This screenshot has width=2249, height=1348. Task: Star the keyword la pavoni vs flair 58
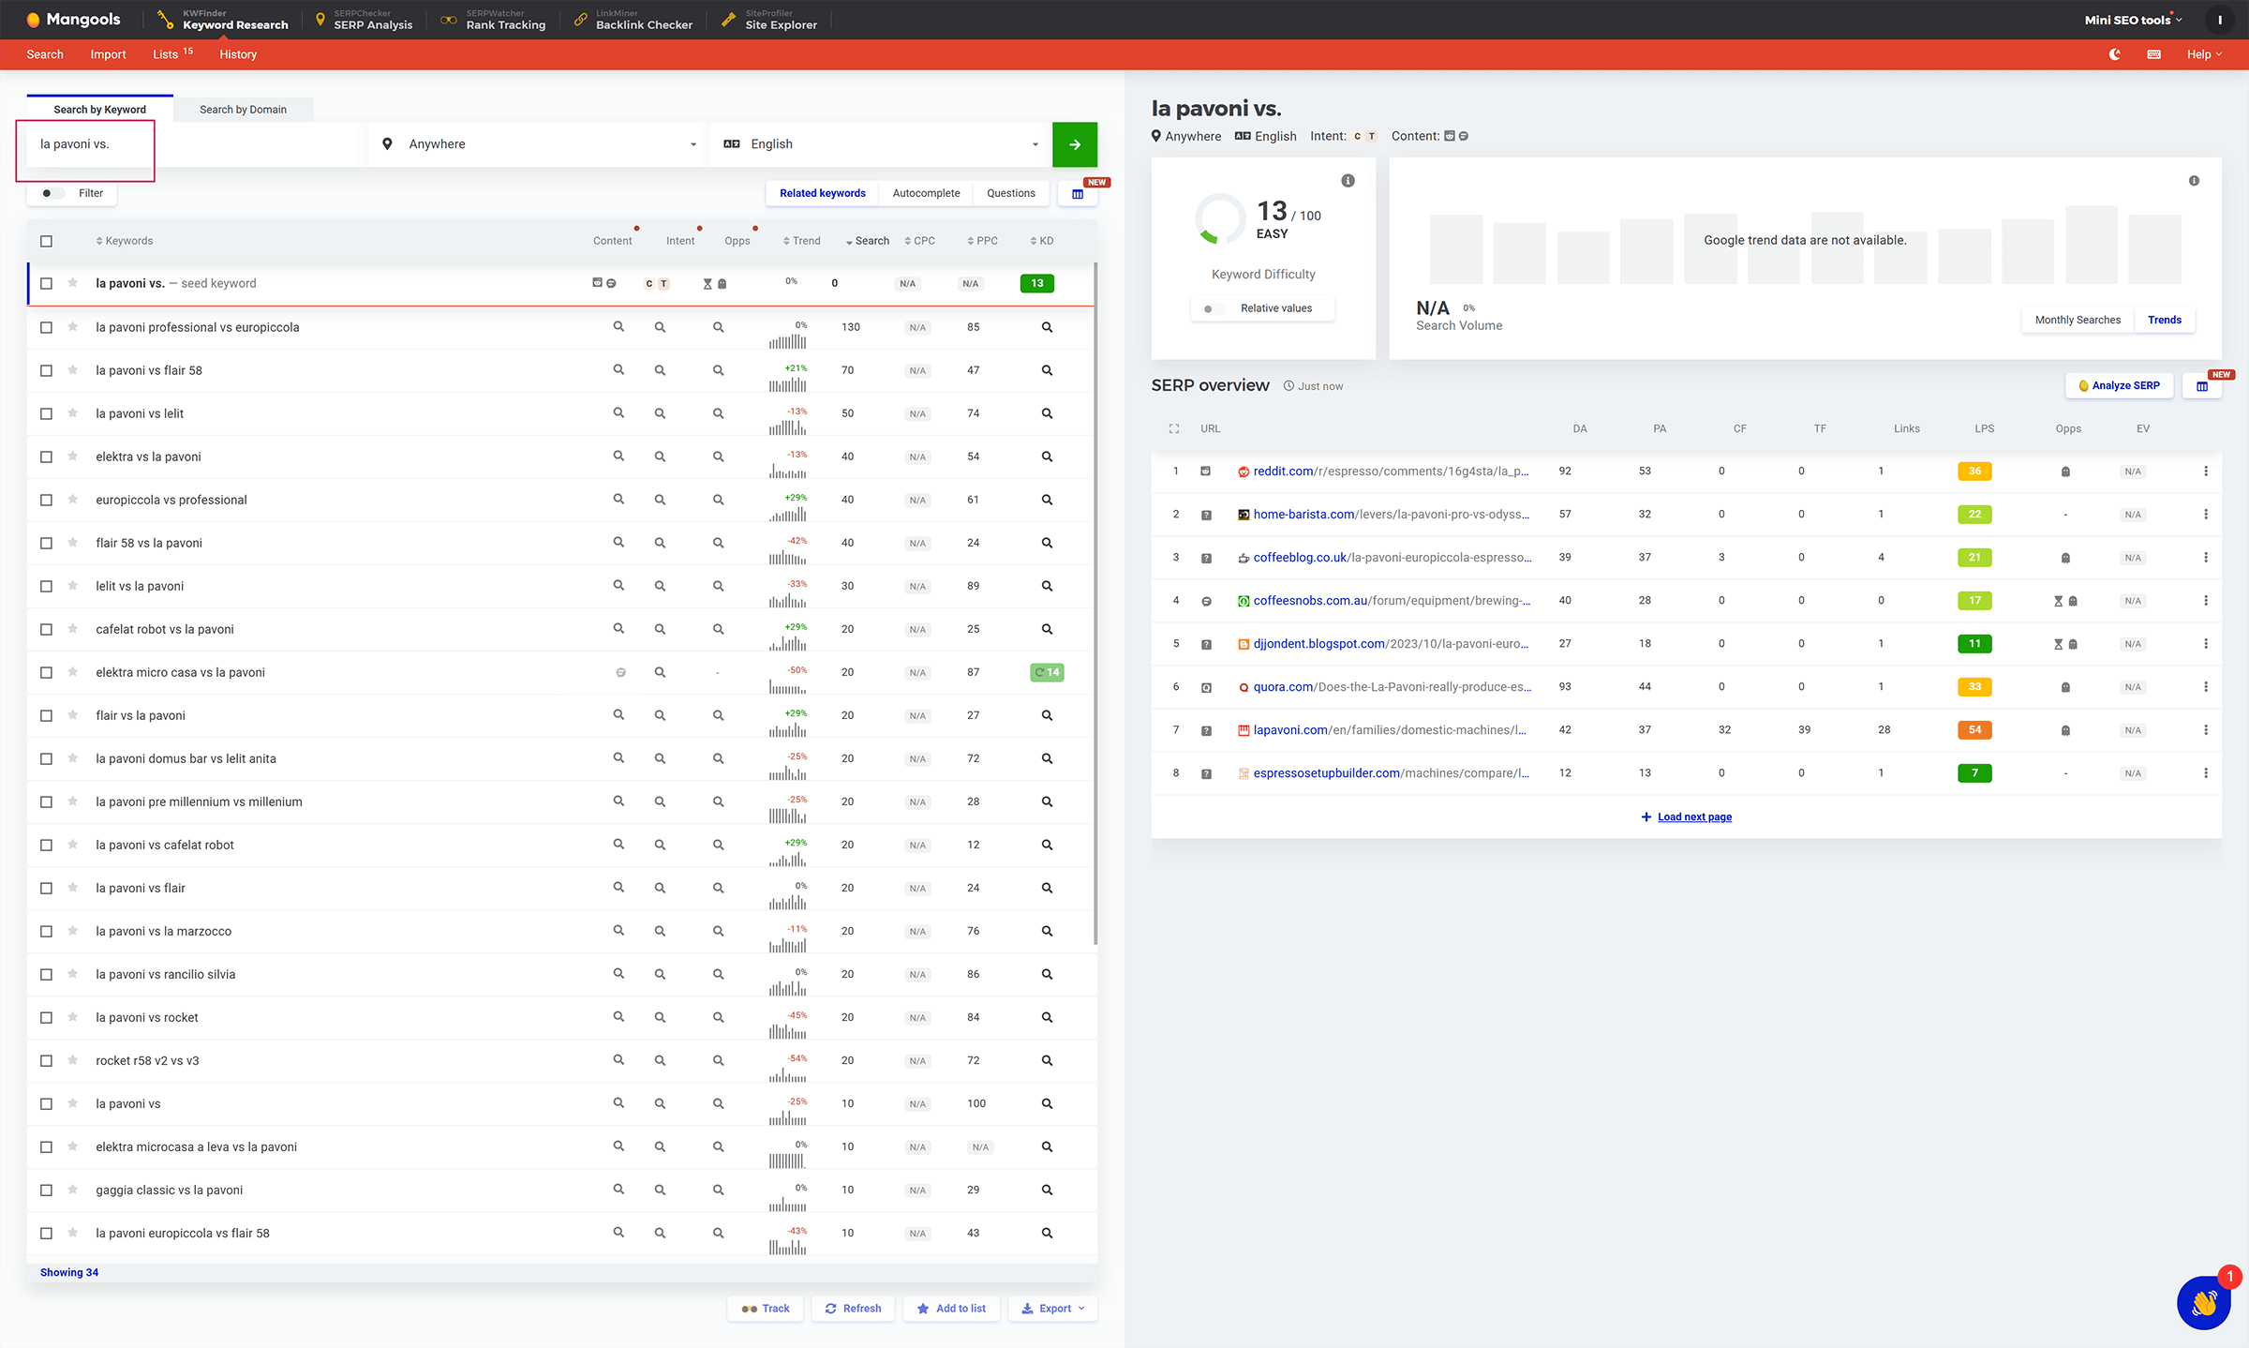pyautogui.click(x=72, y=370)
